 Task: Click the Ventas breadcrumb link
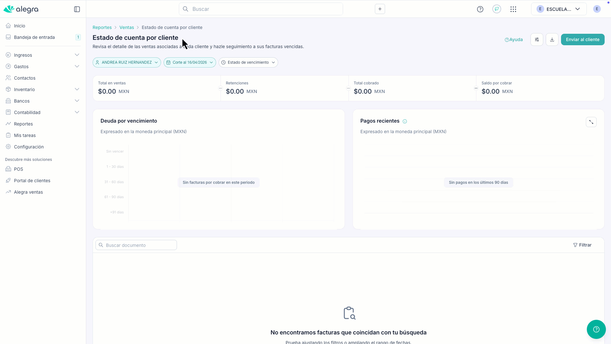127,27
